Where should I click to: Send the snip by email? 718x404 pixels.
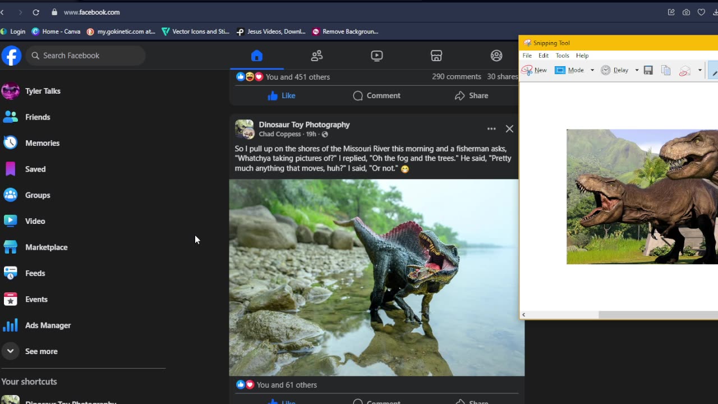[684, 70]
